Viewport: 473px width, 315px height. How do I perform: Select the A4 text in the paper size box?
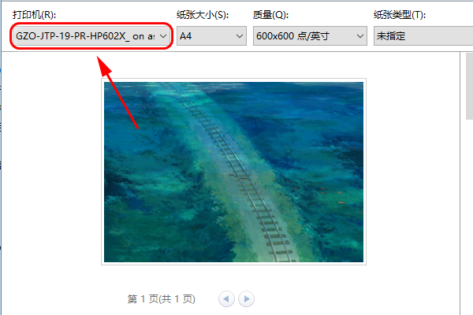(185, 36)
